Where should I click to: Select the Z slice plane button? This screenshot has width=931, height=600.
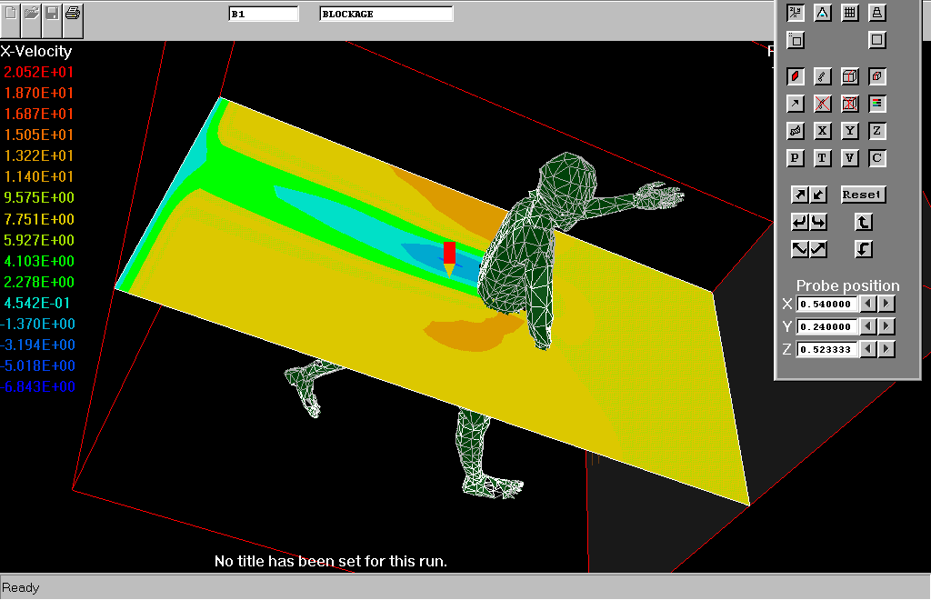[x=877, y=131]
